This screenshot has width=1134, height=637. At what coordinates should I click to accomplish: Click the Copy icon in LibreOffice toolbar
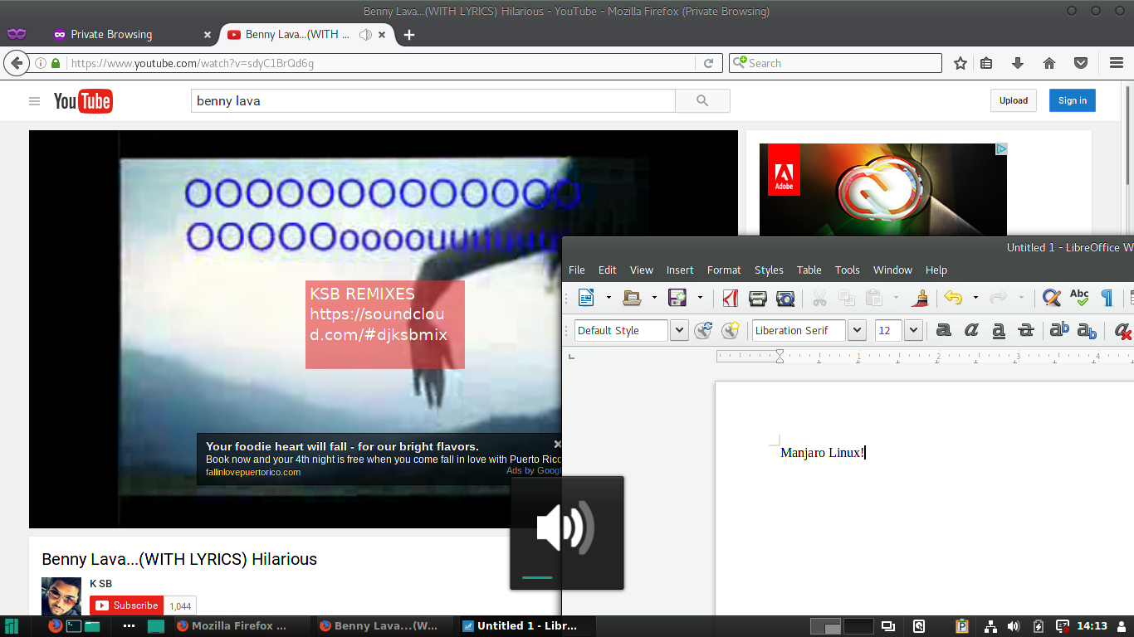point(847,298)
